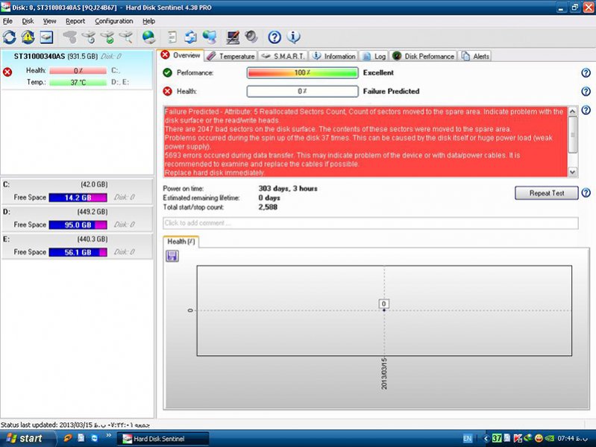
Task: Click the E: free space 56.1 GB bar
Action: [78, 252]
